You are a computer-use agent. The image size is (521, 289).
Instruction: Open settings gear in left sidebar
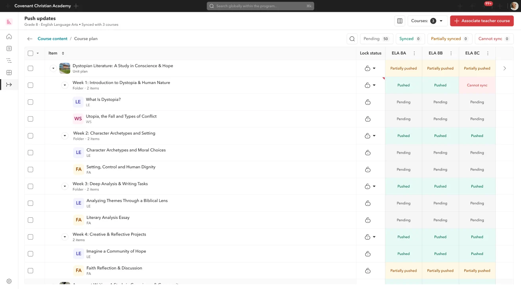pos(9,281)
